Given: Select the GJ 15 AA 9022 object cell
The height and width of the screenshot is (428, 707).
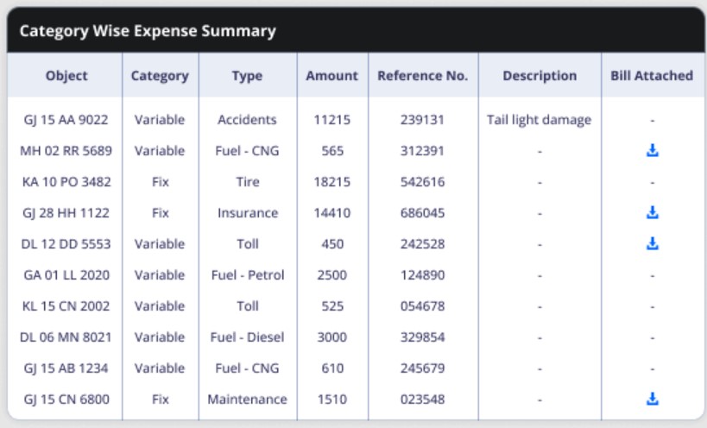Looking at the screenshot, I should click(66, 120).
